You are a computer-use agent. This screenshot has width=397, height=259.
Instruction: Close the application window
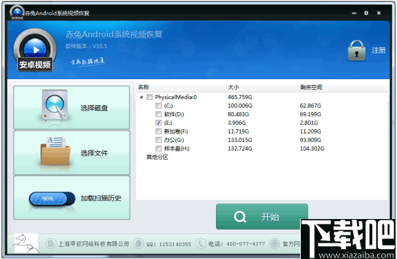tap(378, 13)
